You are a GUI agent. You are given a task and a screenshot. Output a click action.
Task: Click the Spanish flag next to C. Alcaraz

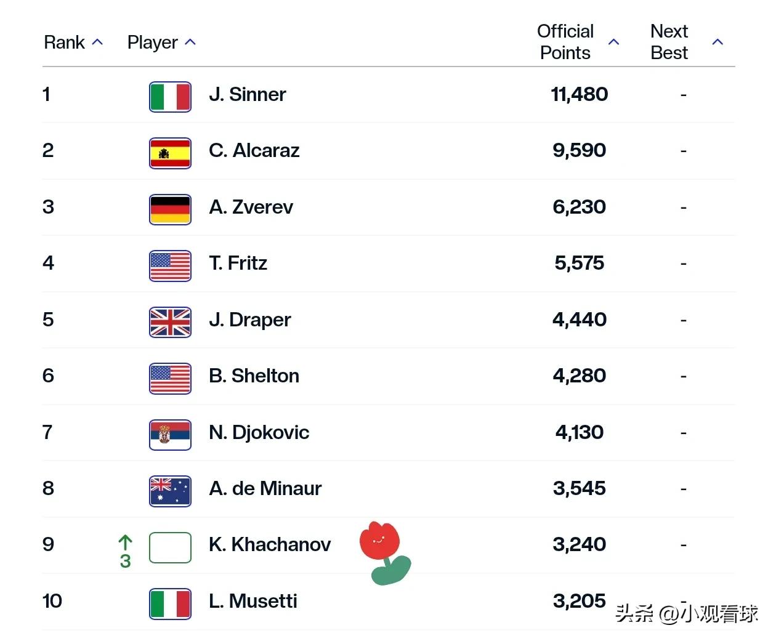(170, 153)
